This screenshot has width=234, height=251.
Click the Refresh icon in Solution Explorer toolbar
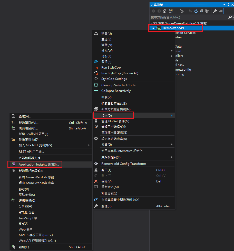(196, 11)
